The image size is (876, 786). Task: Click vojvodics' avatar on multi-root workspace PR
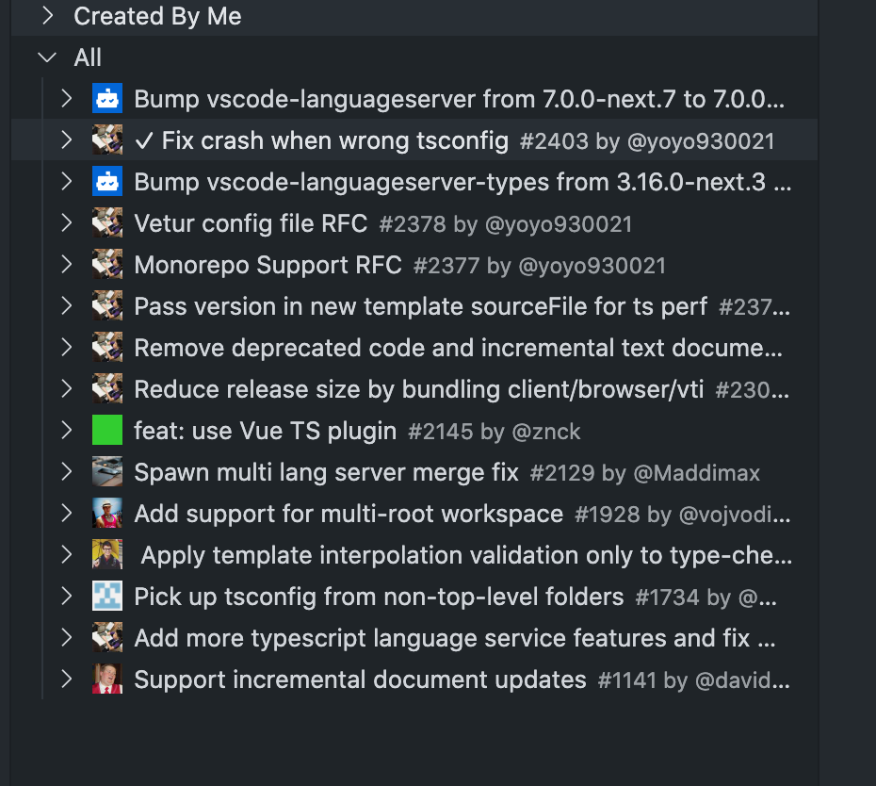[x=107, y=514]
